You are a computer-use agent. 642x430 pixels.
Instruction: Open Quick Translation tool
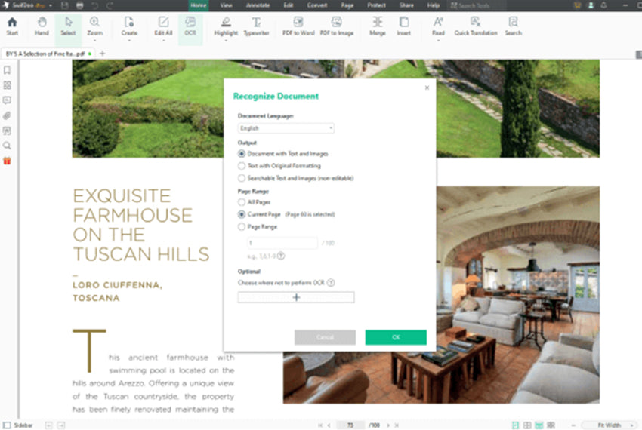pos(475,26)
